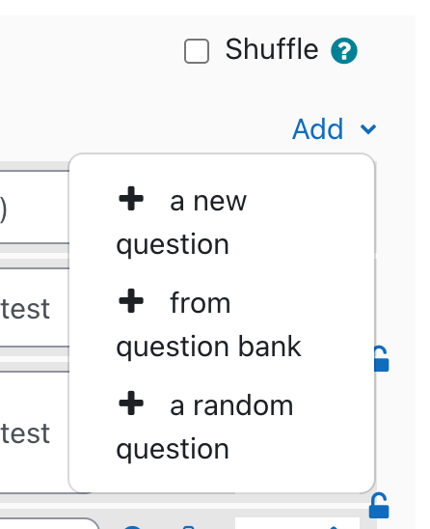430x529 pixels.
Task: Click the partly visible blue round icon at the bottom
Action: 132,527
